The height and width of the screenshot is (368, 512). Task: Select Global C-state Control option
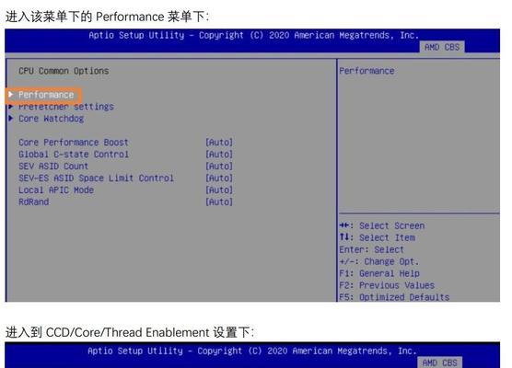coord(74,155)
